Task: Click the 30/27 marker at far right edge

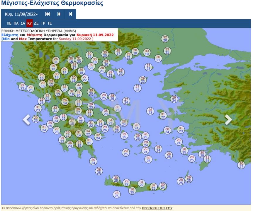Action: point(241,165)
